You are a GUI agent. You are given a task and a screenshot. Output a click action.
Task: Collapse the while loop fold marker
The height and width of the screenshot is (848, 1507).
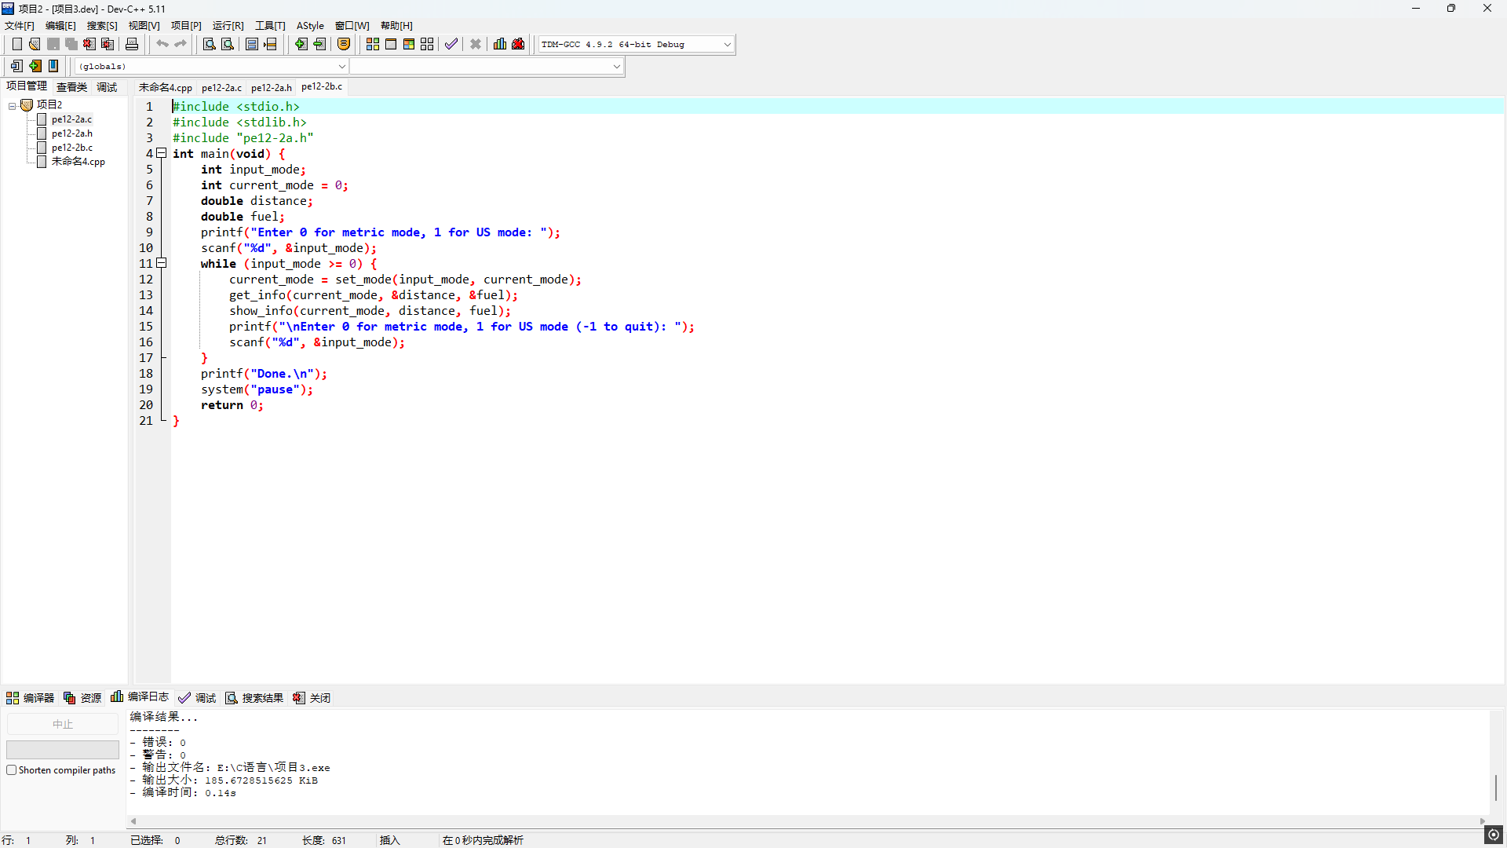point(162,263)
